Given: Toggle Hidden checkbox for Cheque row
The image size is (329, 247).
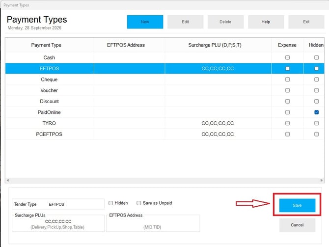Looking at the screenshot, I should 316,80.
